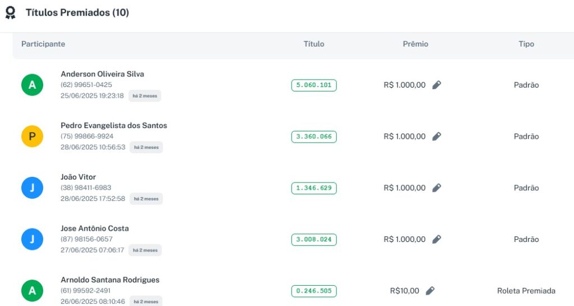Click Anderson Oliveira Silva's green avatar

32,85
